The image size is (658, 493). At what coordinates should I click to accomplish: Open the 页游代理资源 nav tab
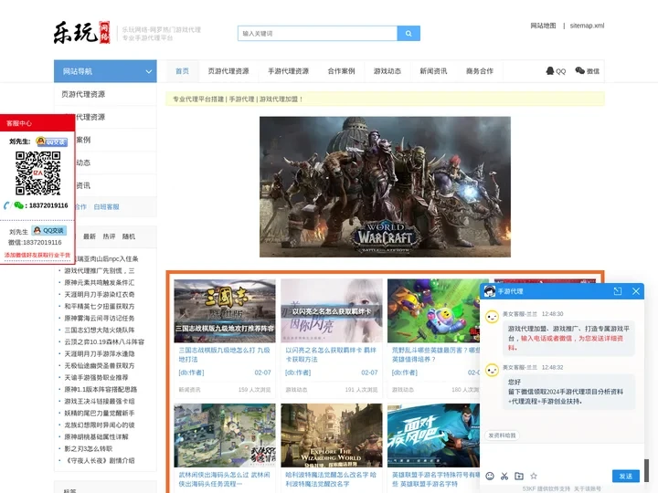coord(228,71)
